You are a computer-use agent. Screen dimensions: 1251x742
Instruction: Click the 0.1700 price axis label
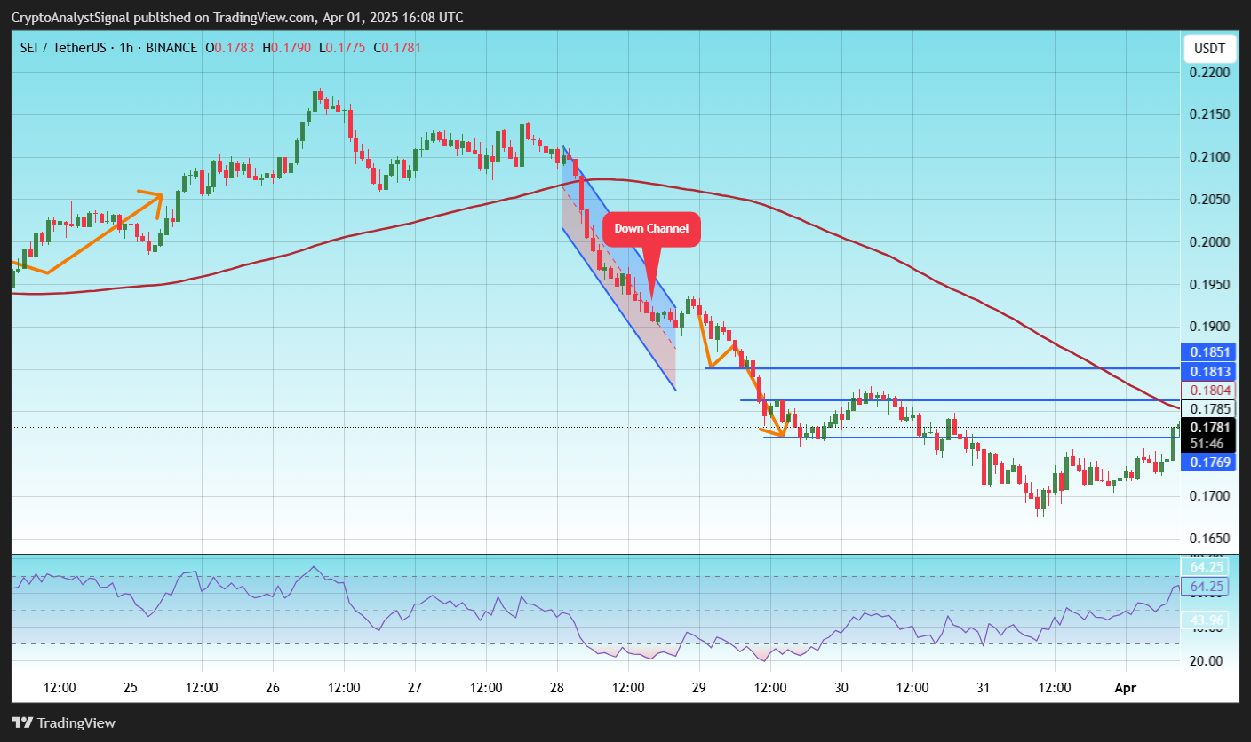coord(1209,496)
